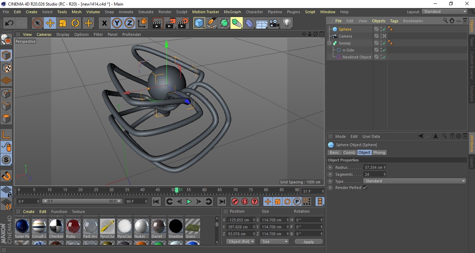Image resolution: width=475 pixels, height=253 pixels.
Task: Open the MoGraph menu
Action: [x=232, y=12]
